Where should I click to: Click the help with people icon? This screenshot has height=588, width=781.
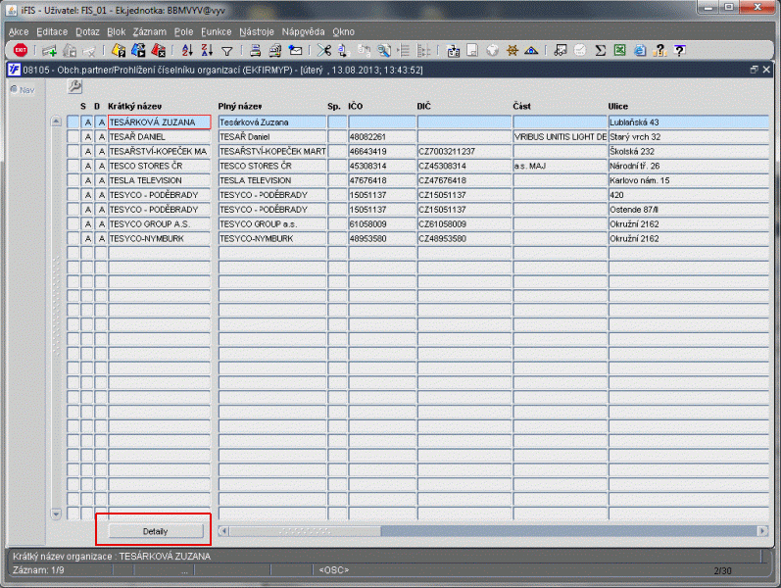tap(659, 50)
